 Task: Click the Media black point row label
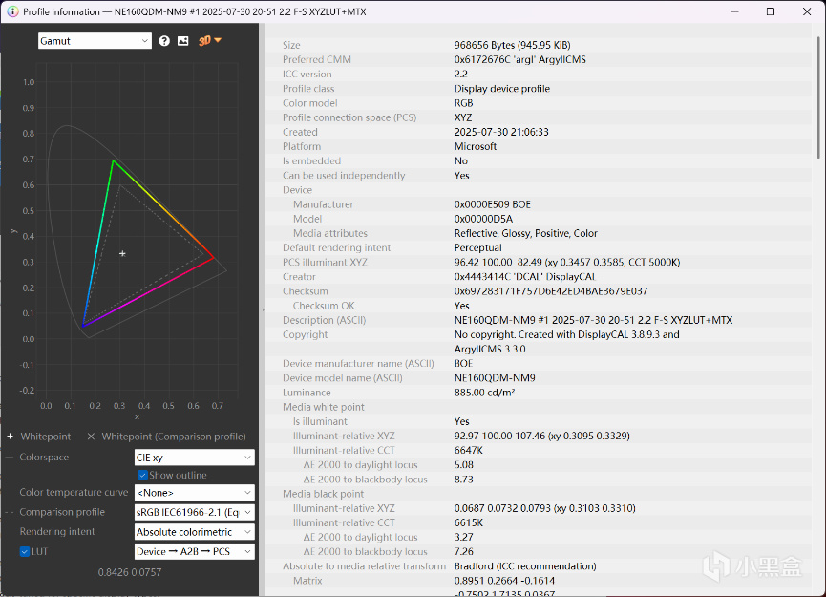pyautogui.click(x=323, y=494)
